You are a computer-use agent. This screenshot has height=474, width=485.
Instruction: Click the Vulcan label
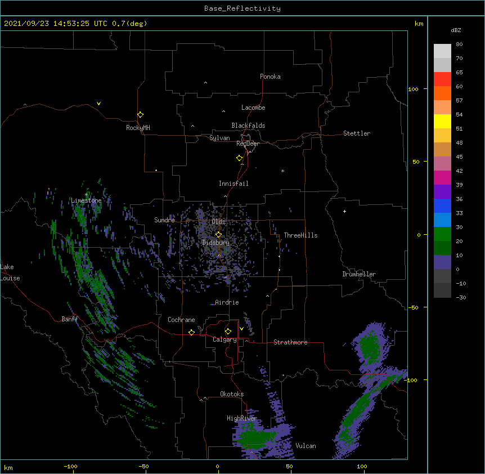[306, 446]
